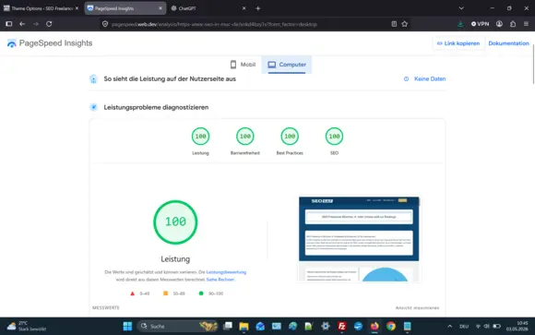Screen dimensions: 535x335
Task: Reload the PageSpeed Insights page
Action: (x=49, y=24)
